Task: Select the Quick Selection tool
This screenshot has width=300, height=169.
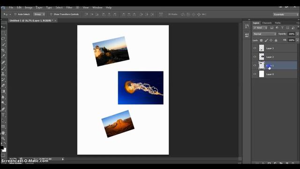Action: click(x=3, y=45)
